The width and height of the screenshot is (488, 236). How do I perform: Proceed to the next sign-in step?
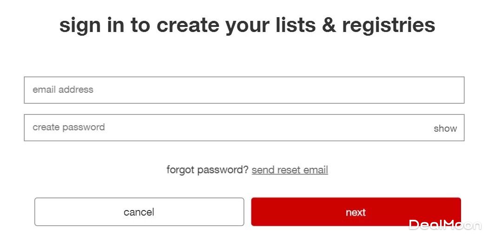(356, 212)
